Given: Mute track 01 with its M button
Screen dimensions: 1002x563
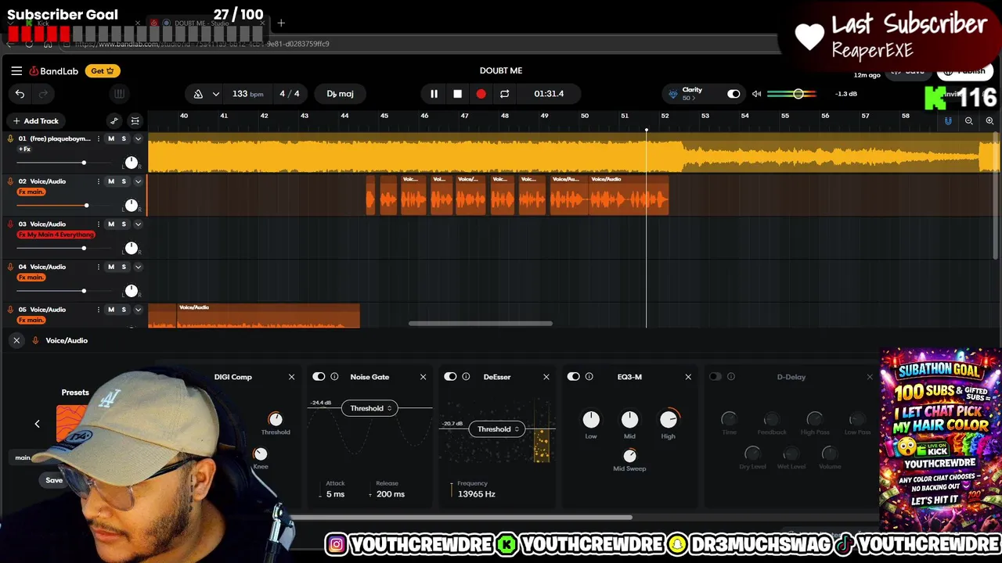Looking at the screenshot, I should pyautogui.click(x=110, y=138).
